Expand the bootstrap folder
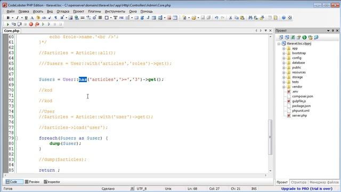The image size is (341, 192). [x=284, y=53]
